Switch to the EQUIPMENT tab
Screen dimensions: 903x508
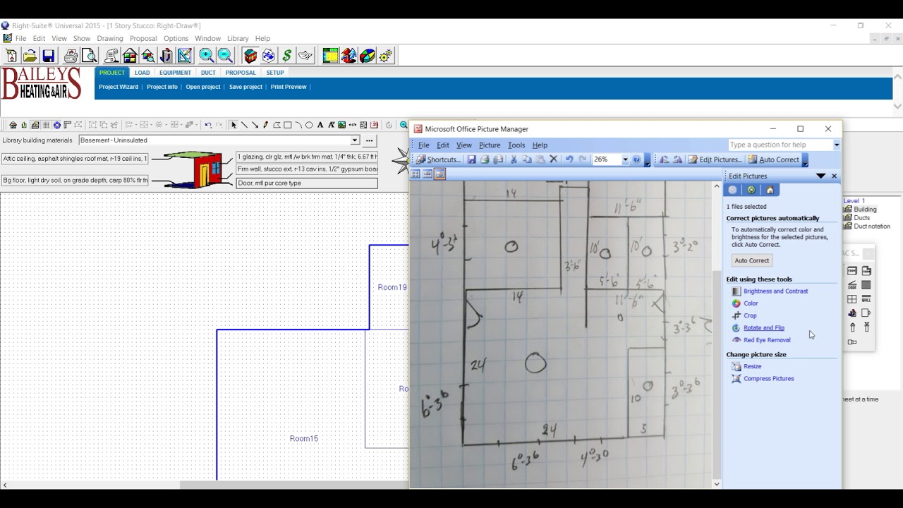pyautogui.click(x=175, y=73)
